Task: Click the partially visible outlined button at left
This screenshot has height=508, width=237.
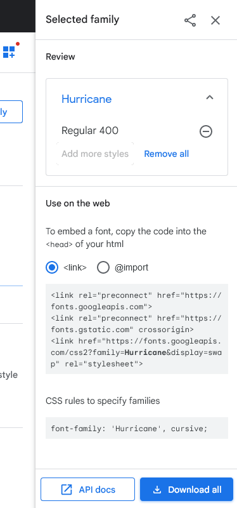Action: [11, 112]
